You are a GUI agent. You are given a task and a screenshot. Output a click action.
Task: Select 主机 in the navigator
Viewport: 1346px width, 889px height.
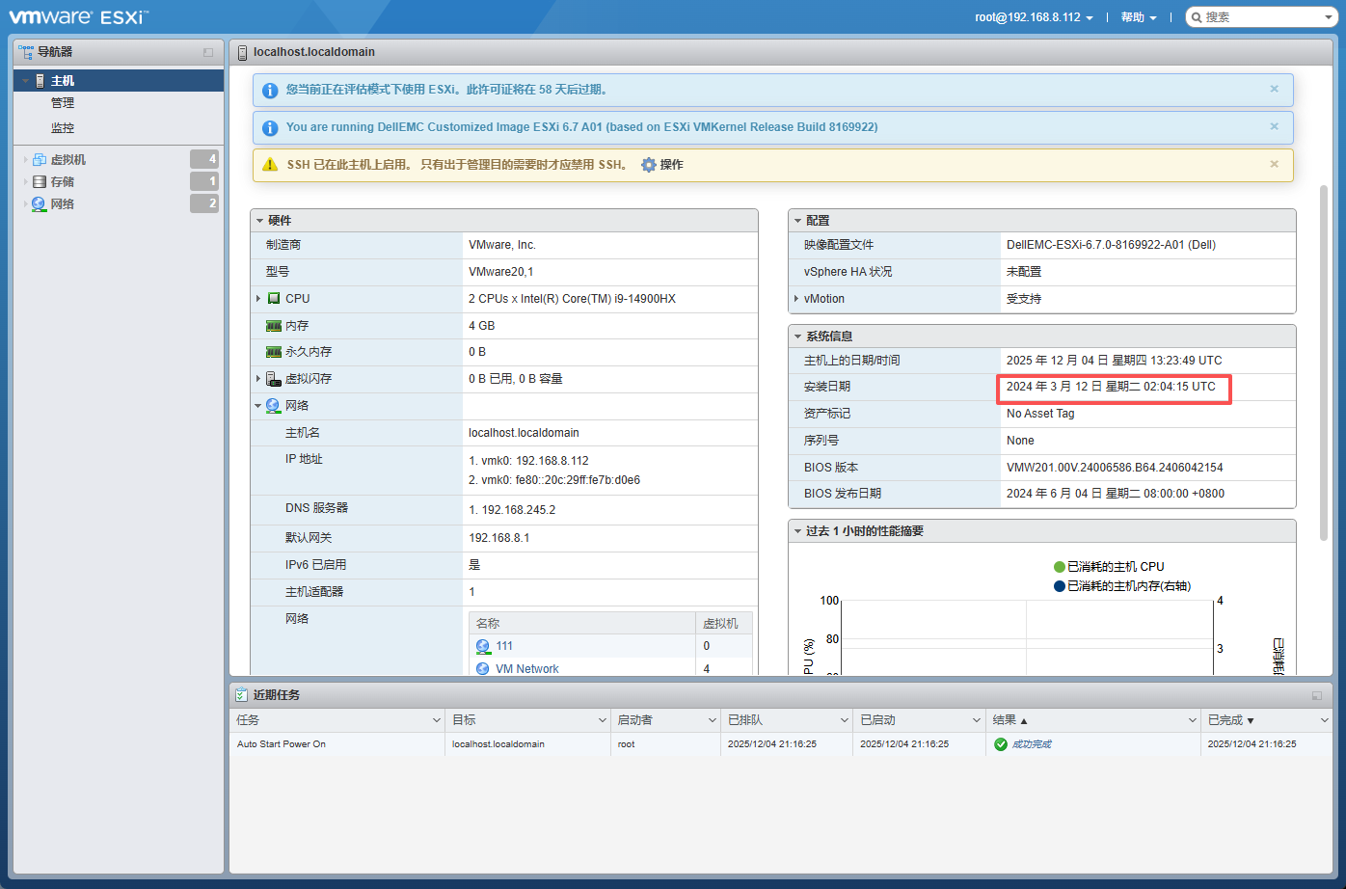coord(119,81)
